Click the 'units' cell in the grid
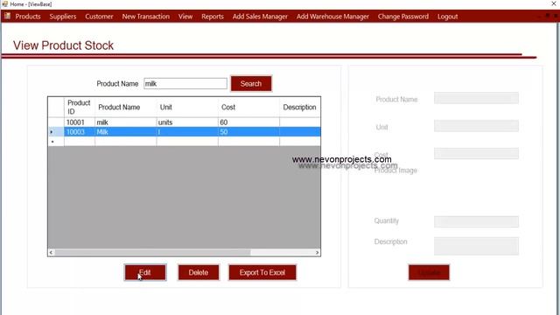This screenshot has width=560, height=315. 187,122
